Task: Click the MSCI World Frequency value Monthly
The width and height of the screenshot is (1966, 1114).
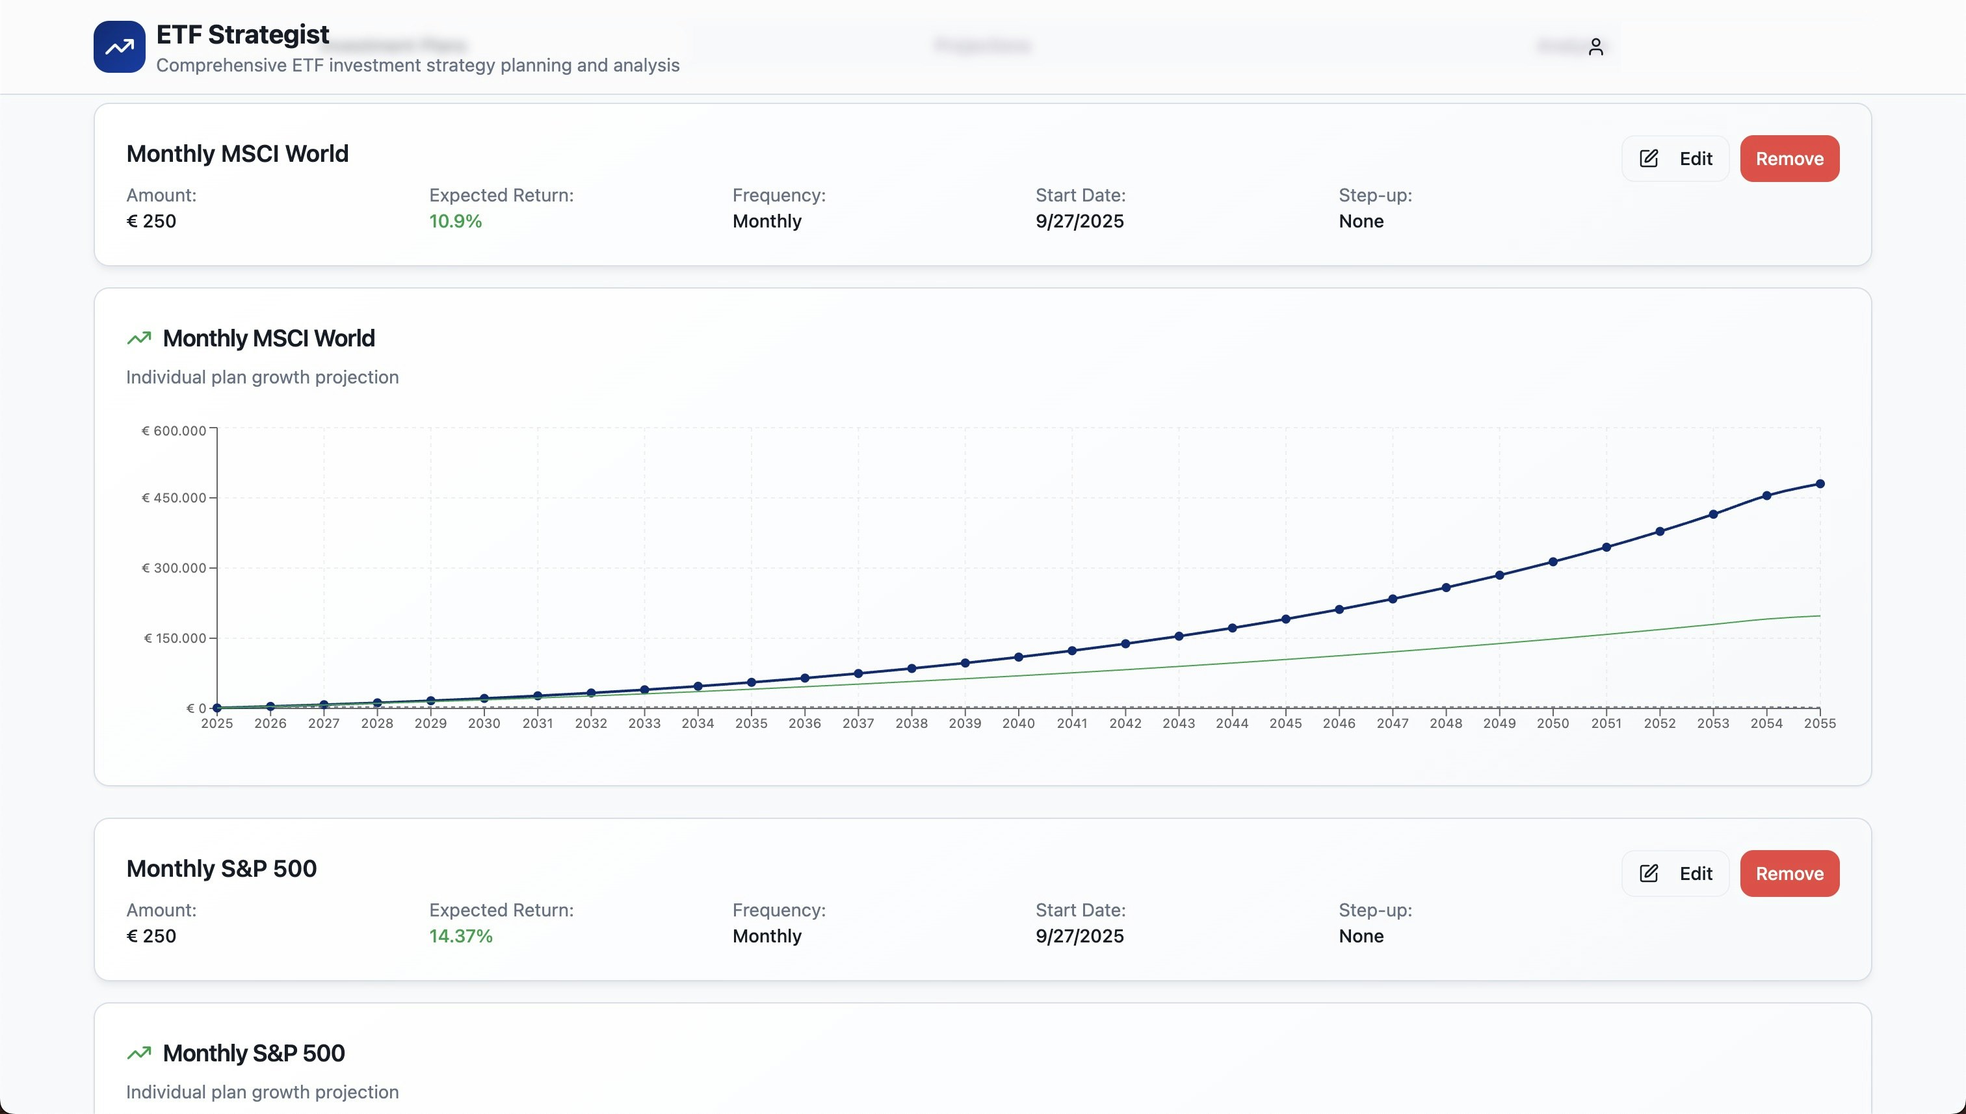Action: (x=767, y=221)
